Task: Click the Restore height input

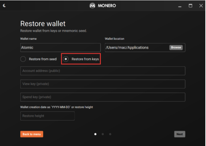Action: tap(47, 116)
